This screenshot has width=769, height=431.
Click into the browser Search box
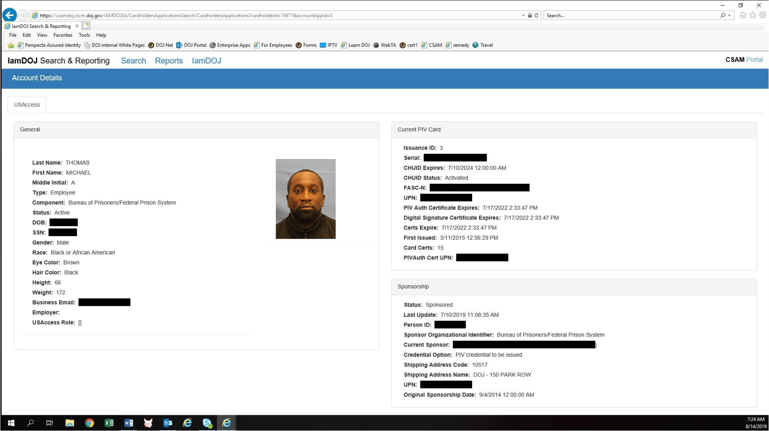tap(630, 15)
